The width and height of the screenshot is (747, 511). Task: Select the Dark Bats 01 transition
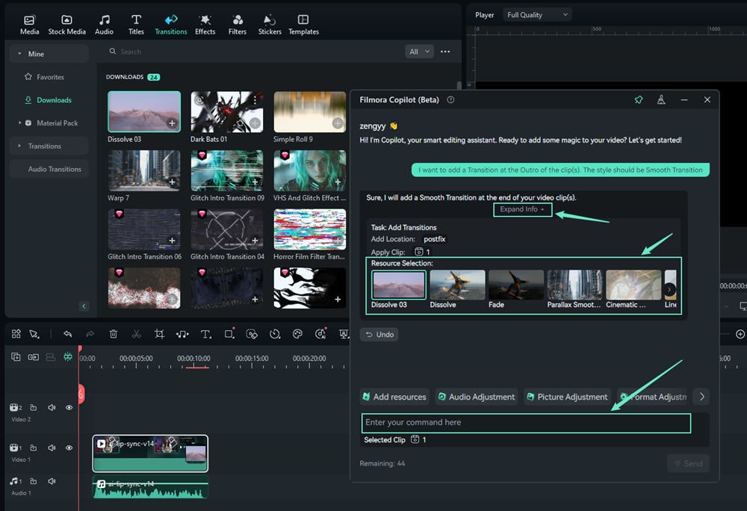click(227, 112)
